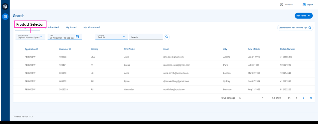
Task: Click mobile number 012122222
Action: pos(285,89)
